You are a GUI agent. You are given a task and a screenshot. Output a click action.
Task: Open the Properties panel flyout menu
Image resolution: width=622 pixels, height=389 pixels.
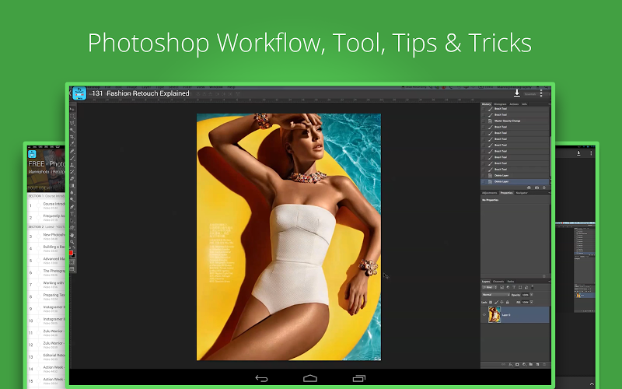coord(550,193)
